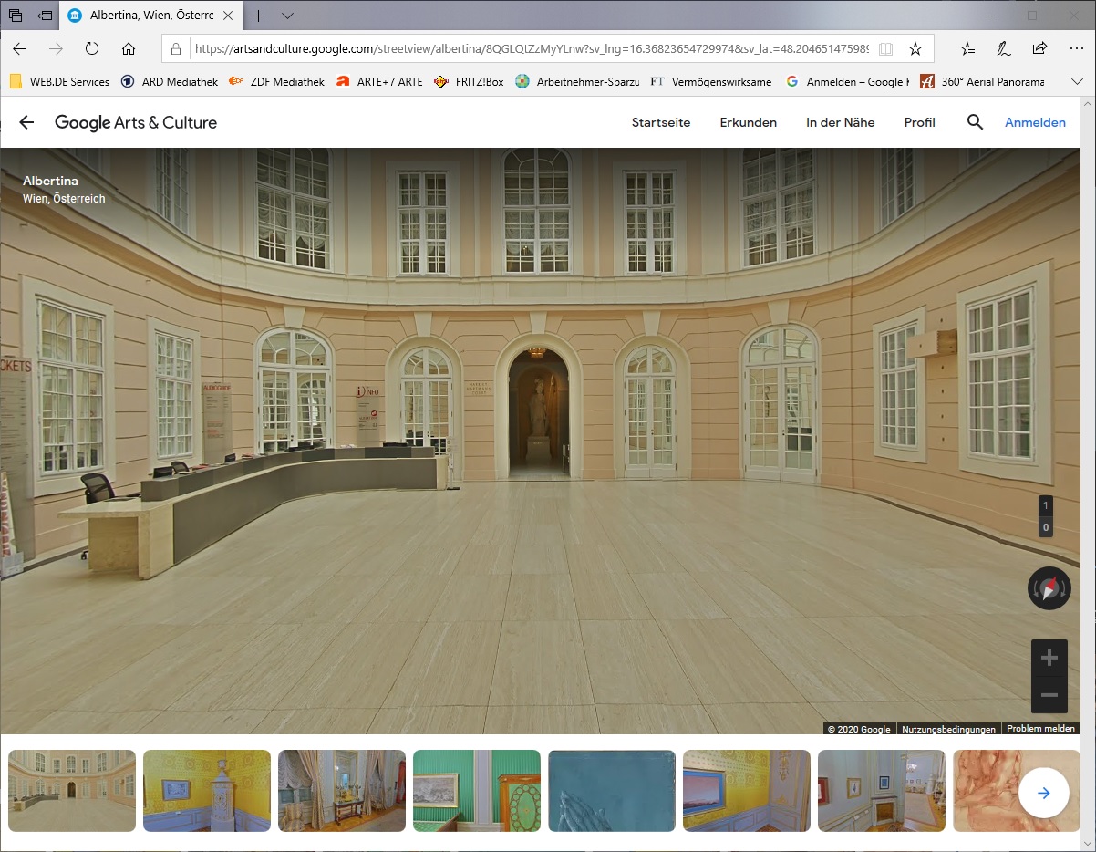Zoom out with the minus button
The image size is (1096, 852).
[x=1049, y=695]
